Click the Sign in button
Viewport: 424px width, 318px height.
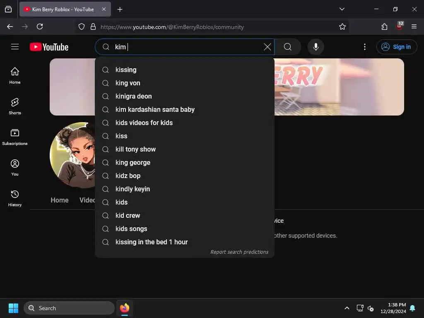[x=396, y=47]
